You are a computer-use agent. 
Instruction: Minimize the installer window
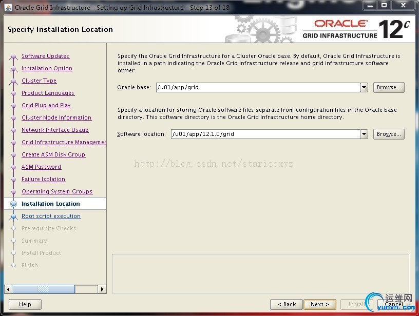point(370,5)
